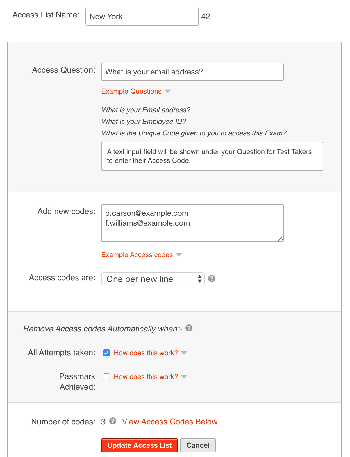Screen dimensions: 350x457
Task: Click the Access List Name field
Action: tap(142, 17)
